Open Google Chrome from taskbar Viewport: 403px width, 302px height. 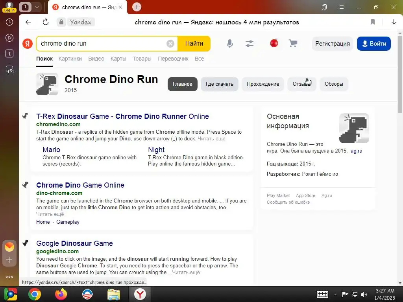pos(35,294)
